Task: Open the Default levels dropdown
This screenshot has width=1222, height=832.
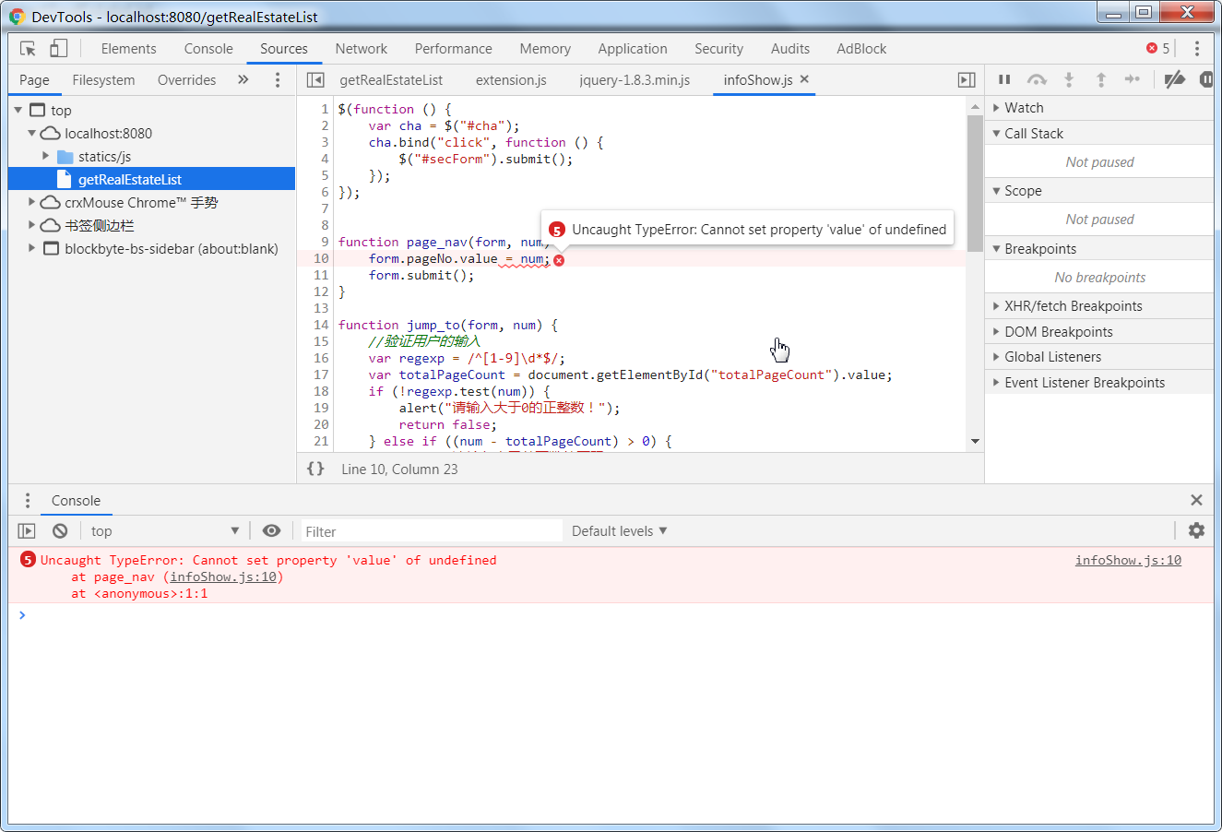Action: tap(619, 531)
